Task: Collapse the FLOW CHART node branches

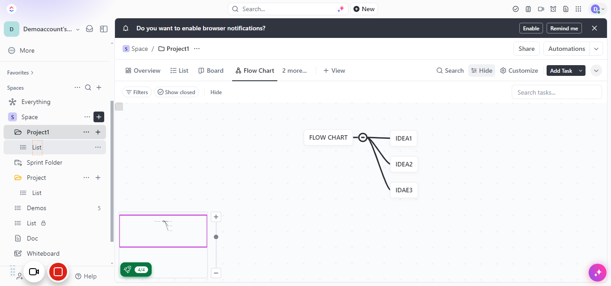Action: click(x=363, y=137)
